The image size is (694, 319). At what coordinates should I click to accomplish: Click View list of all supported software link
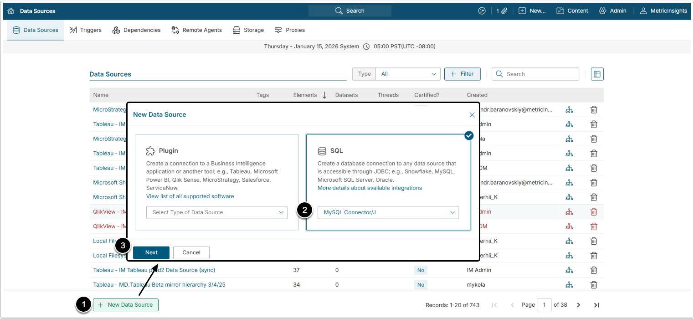pyautogui.click(x=190, y=196)
